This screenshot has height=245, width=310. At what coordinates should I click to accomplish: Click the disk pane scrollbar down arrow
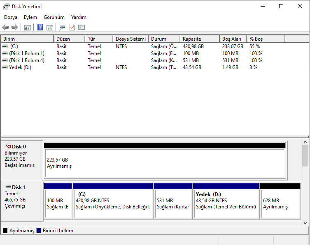click(305, 223)
